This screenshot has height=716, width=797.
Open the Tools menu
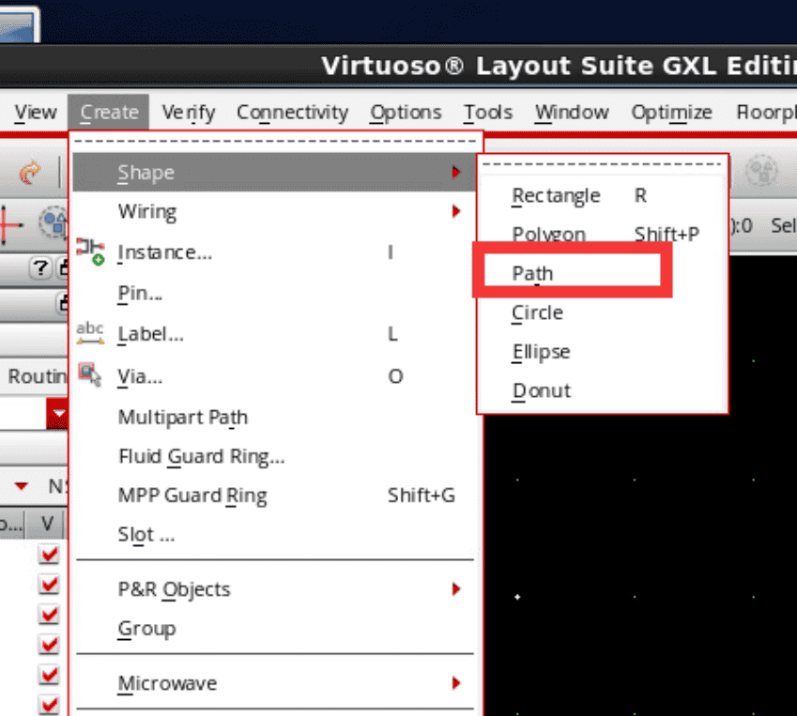(x=488, y=112)
